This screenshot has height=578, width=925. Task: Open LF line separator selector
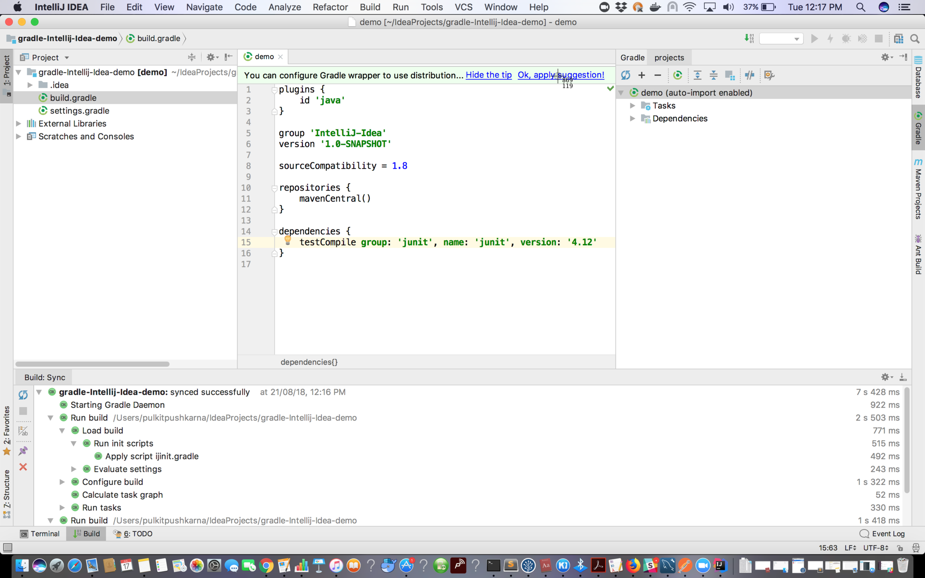pyautogui.click(x=850, y=548)
